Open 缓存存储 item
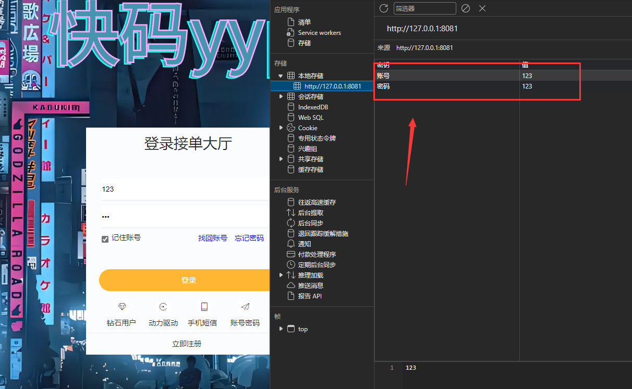 click(311, 170)
